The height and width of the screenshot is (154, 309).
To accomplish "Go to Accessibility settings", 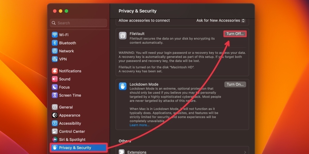I will pyautogui.click(x=70, y=123).
